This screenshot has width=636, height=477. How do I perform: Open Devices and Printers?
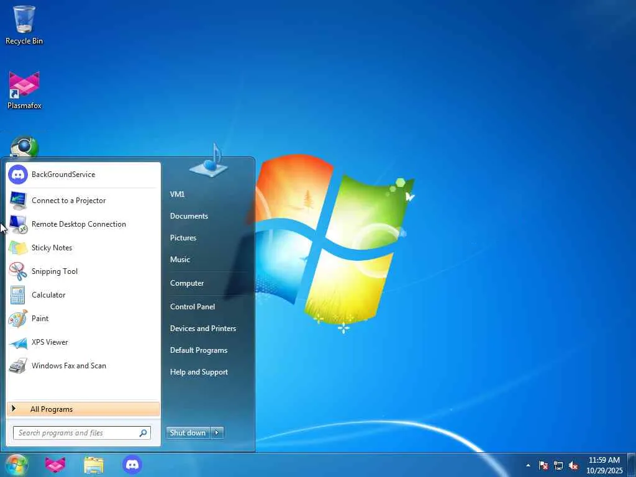pyautogui.click(x=203, y=329)
